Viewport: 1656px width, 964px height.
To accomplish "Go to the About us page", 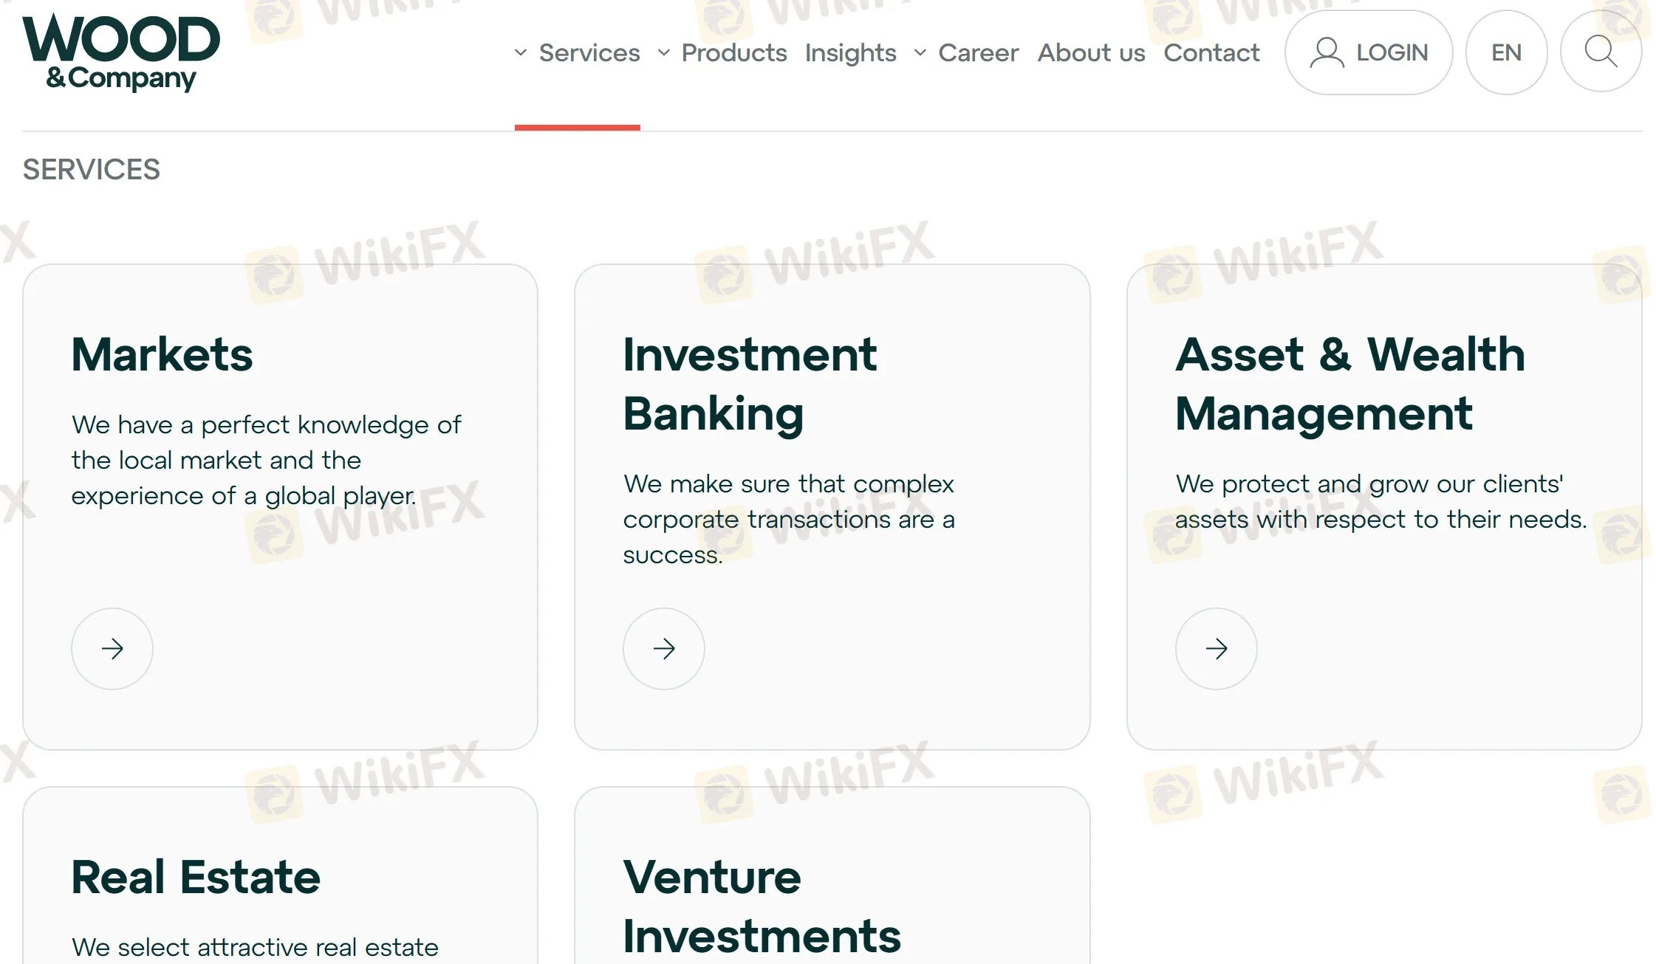I will pos(1091,52).
